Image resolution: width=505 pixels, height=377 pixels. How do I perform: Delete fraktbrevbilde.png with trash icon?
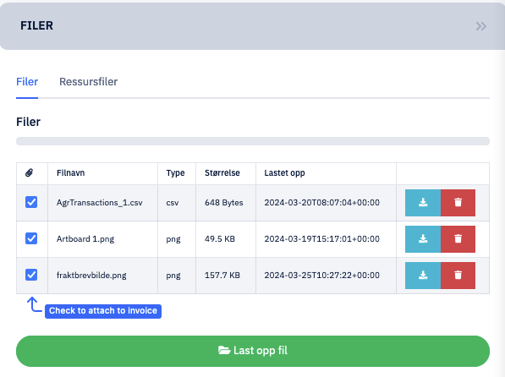[458, 276]
